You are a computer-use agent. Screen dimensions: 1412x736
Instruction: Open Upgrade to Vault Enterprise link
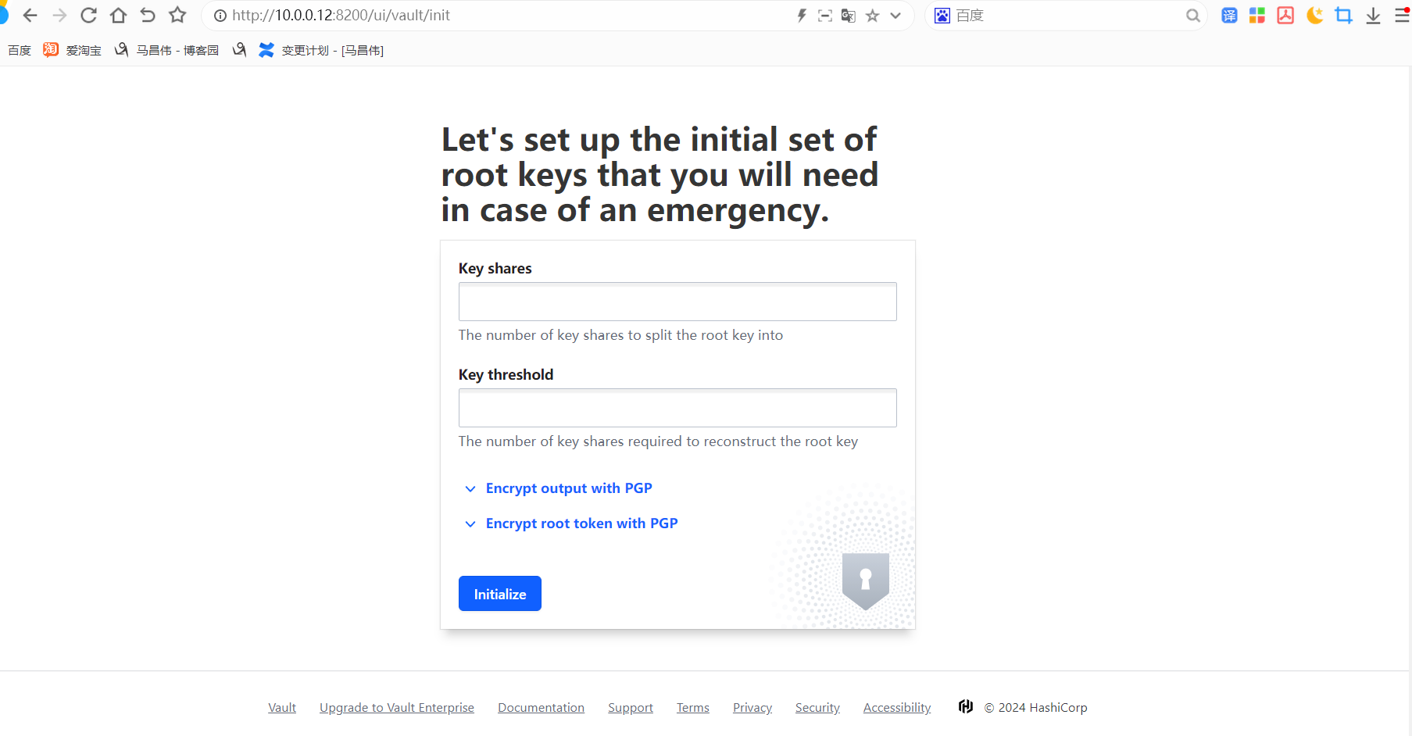(x=396, y=708)
